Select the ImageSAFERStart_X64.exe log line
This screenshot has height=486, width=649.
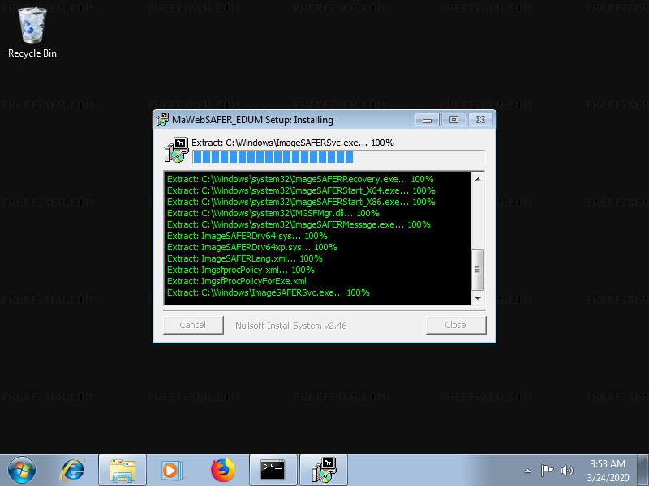click(x=301, y=190)
